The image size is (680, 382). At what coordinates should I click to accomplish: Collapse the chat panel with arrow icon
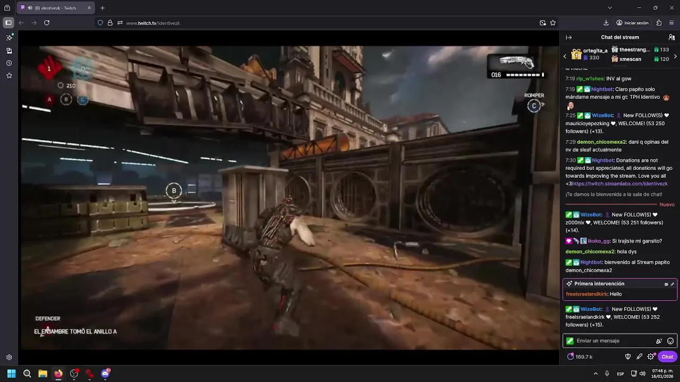568,37
